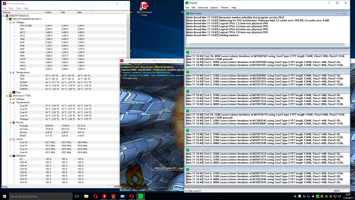Open the MSI Command Center desktop shortcut
This screenshot has height=200, width=355.
click(144, 9)
